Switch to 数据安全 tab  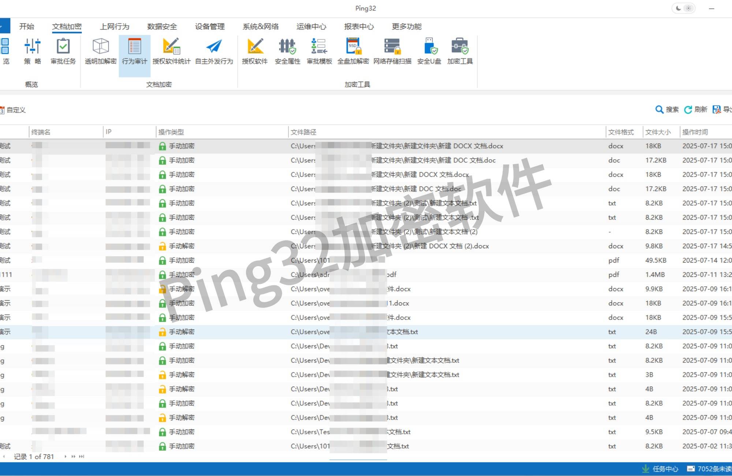162,26
